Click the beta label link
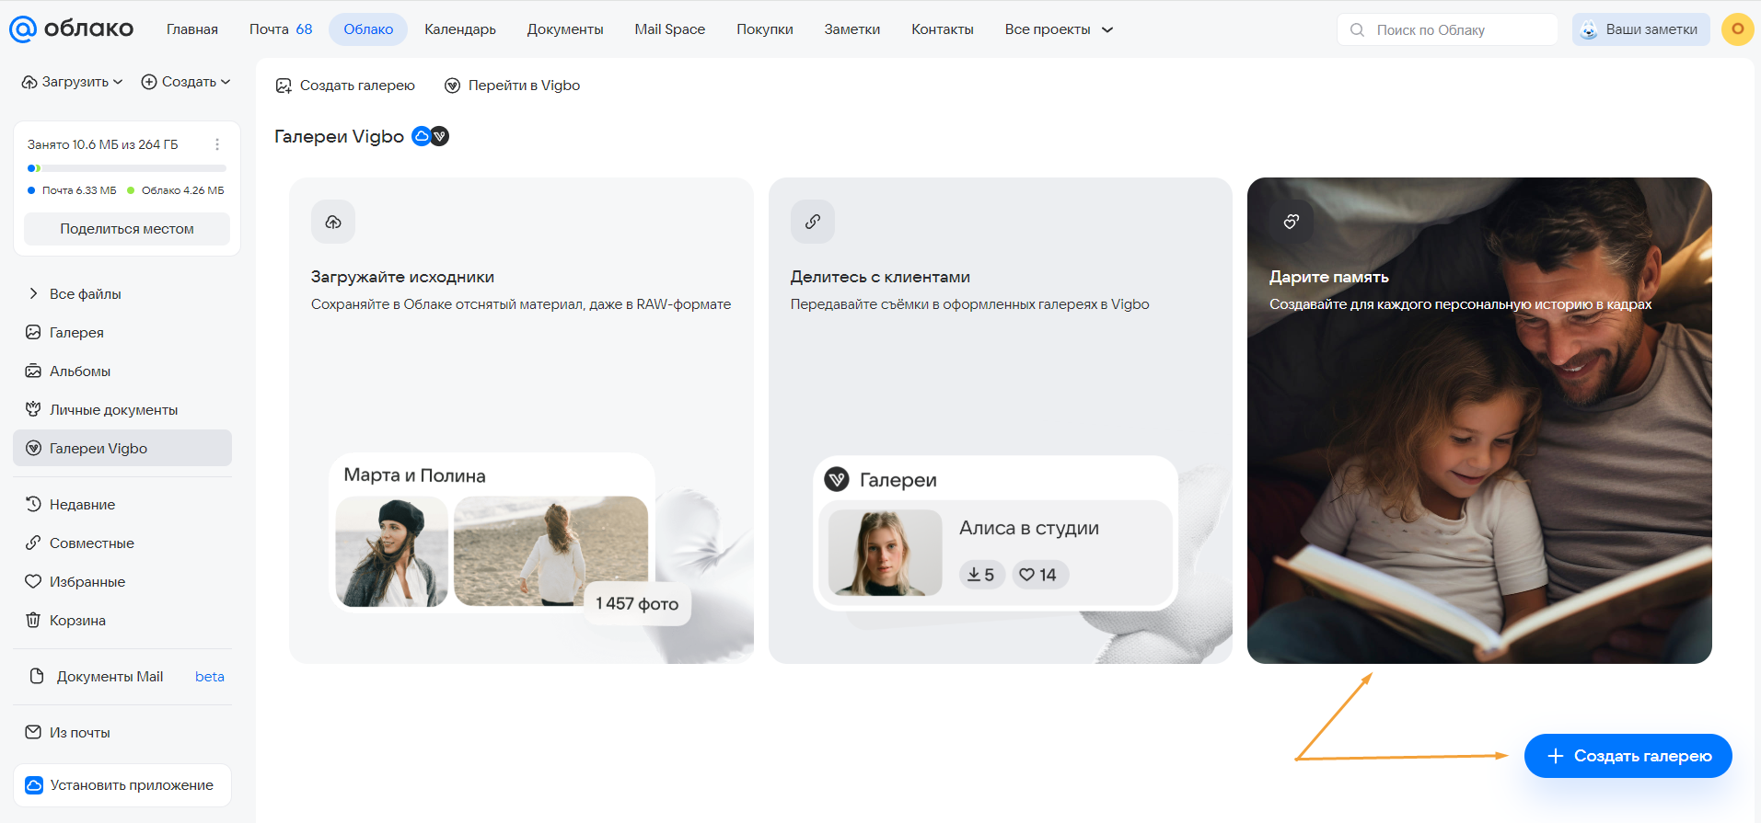This screenshot has width=1761, height=823. tap(210, 677)
